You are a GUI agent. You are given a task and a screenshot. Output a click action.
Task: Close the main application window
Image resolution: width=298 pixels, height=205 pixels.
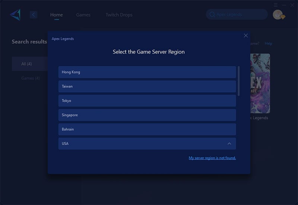click(292, 5)
